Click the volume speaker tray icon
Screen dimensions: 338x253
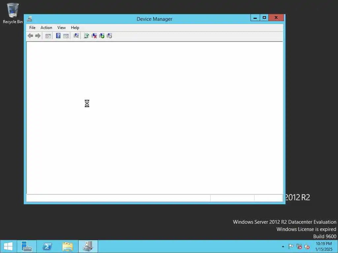tap(307, 246)
